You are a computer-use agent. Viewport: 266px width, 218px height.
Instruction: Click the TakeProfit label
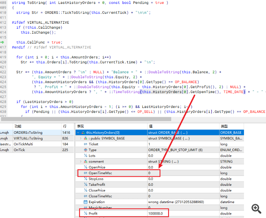(x=97, y=184)
